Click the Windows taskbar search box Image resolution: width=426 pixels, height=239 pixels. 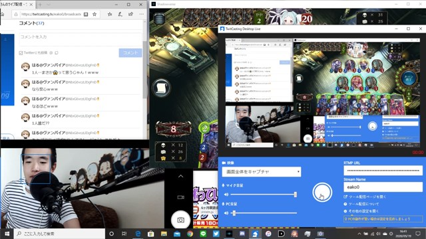59,234
